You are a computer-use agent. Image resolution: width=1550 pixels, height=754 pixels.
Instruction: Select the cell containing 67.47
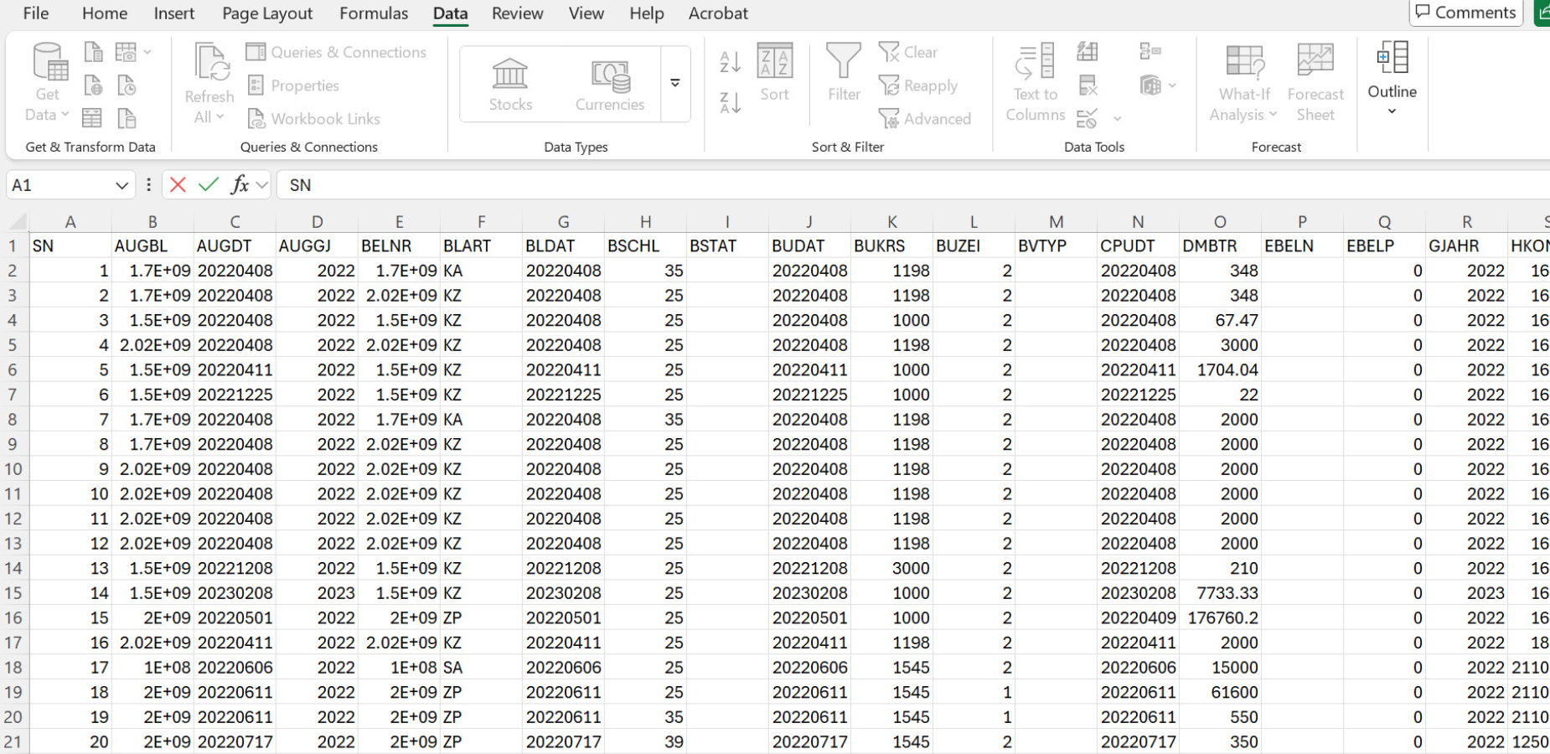pyautogui.click(x=1220, y=321)
